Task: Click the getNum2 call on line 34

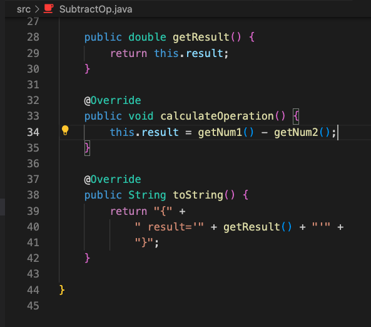Action: coord(296,132)
